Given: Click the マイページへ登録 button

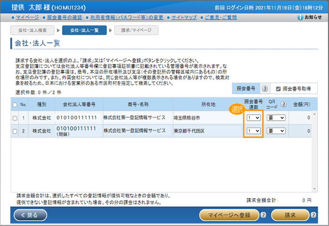Looking at the screenshot, I should [229, 215].
